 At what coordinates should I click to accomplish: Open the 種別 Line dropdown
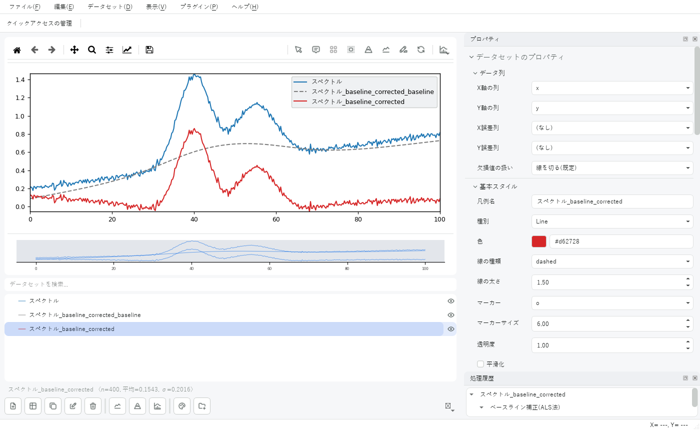coord(612,221)
